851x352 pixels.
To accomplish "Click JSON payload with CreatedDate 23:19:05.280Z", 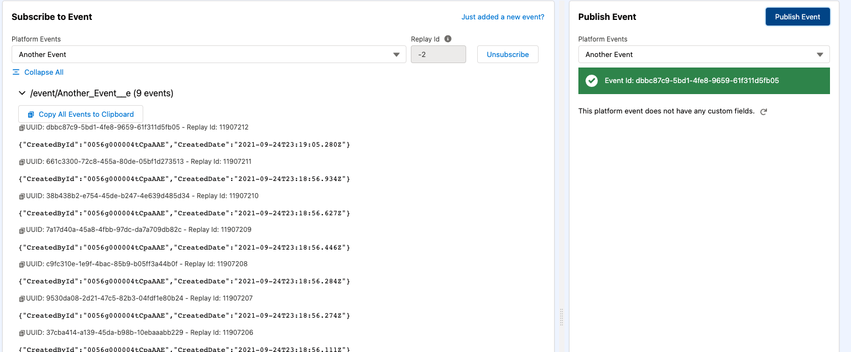I will [x=185, y=144].
